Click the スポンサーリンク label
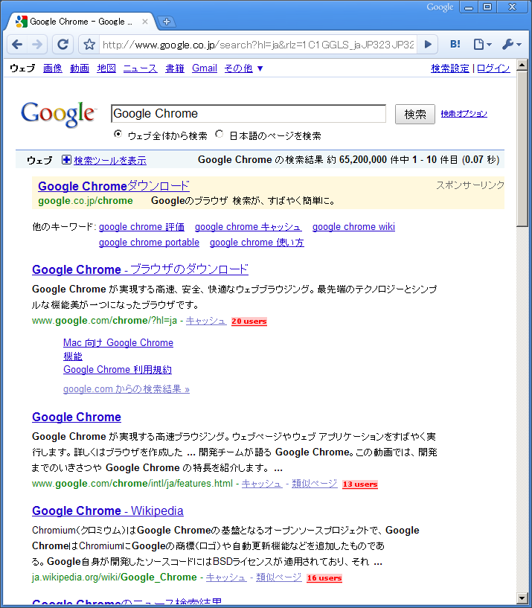 point(470,185)
